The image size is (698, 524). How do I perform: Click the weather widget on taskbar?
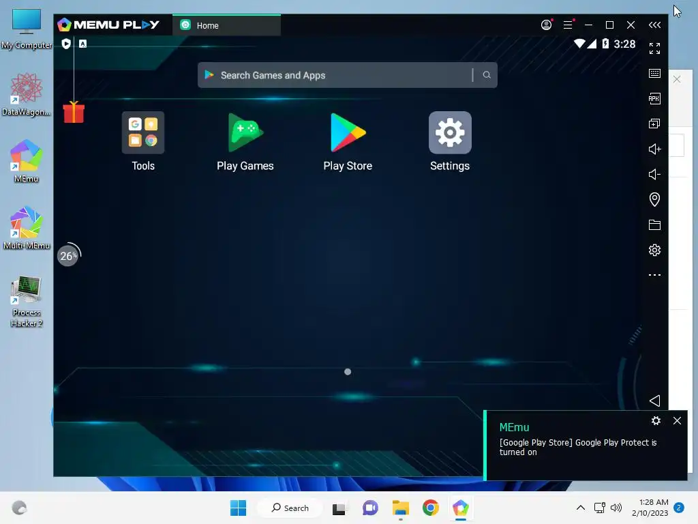tap(19, 508)
